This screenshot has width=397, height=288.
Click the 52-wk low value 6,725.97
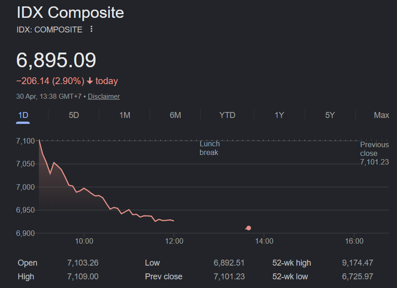coord(358,277)
